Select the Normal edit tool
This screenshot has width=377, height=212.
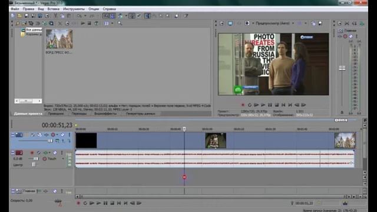[147, 16]
